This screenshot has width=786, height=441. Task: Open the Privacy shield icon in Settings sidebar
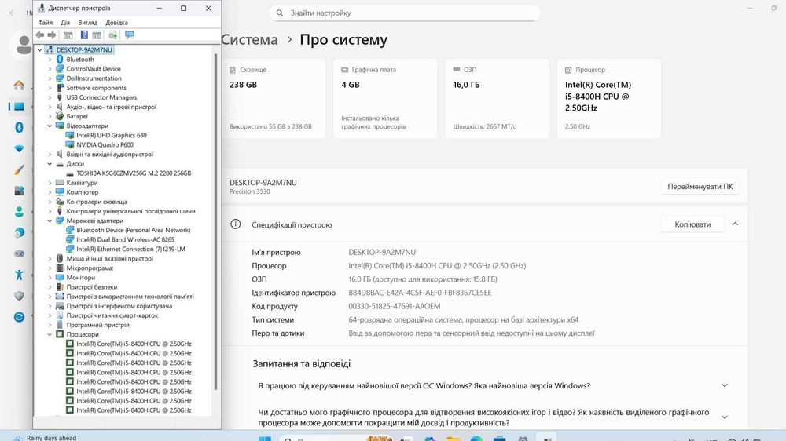(x=19, y=296)
